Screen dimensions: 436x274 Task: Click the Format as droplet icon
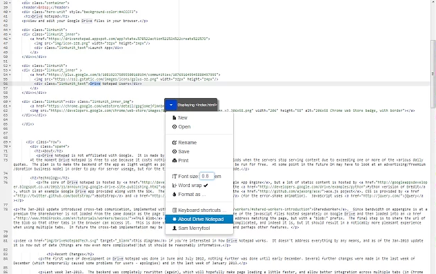point(175,194)
